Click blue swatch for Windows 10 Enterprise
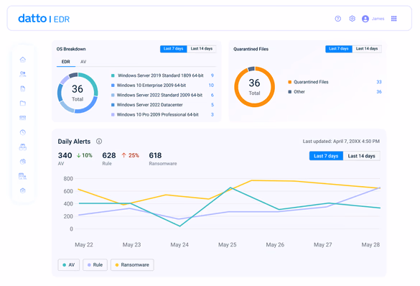Screen dimensions: 420x286 point(113,86)
